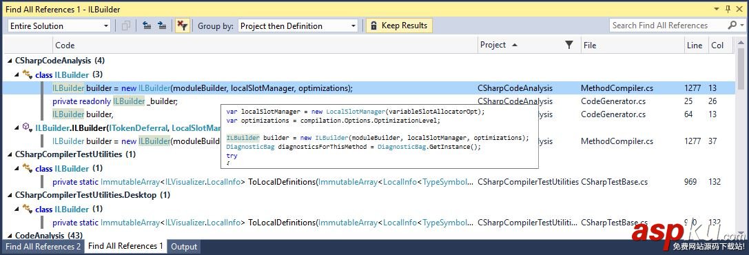Click class icon under CSharpCompilerTestUtilities.Desktop (1)
This screenshot has height=255, width=749.
(x=28, y=209)
